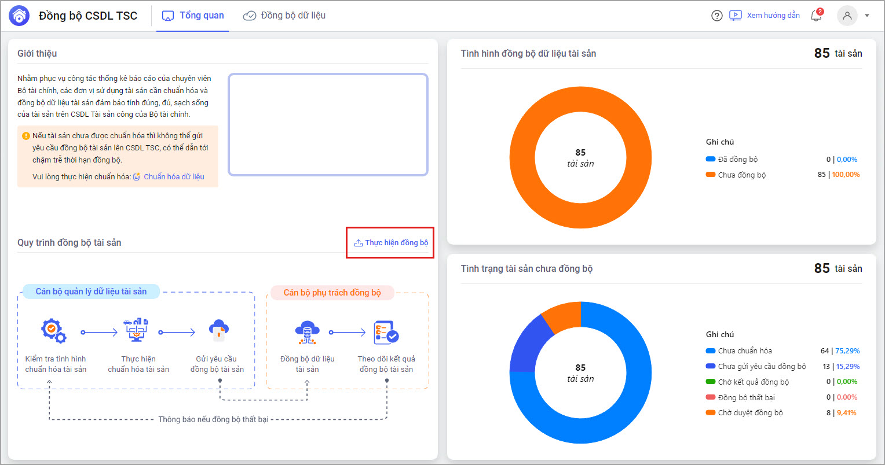Click the Đồng bộ thất bại red swatch

(711, 397)
